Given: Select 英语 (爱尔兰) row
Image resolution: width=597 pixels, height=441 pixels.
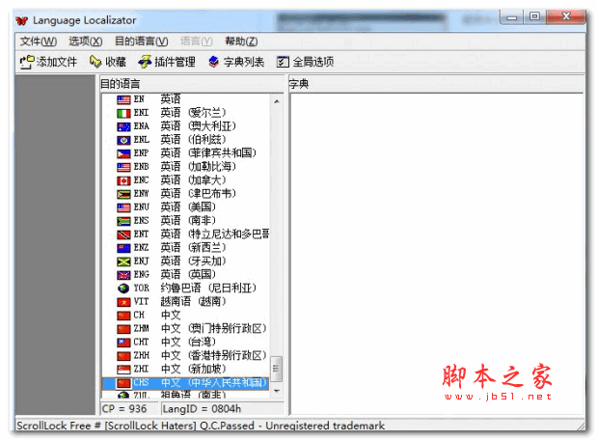Looking at the screenshot, I should pos(186,113).
